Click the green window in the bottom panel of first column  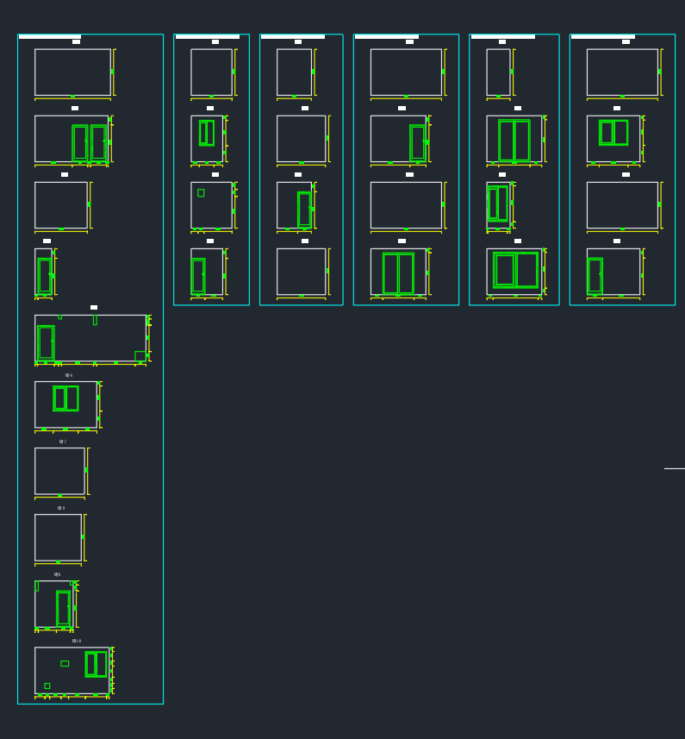[96, 664]
